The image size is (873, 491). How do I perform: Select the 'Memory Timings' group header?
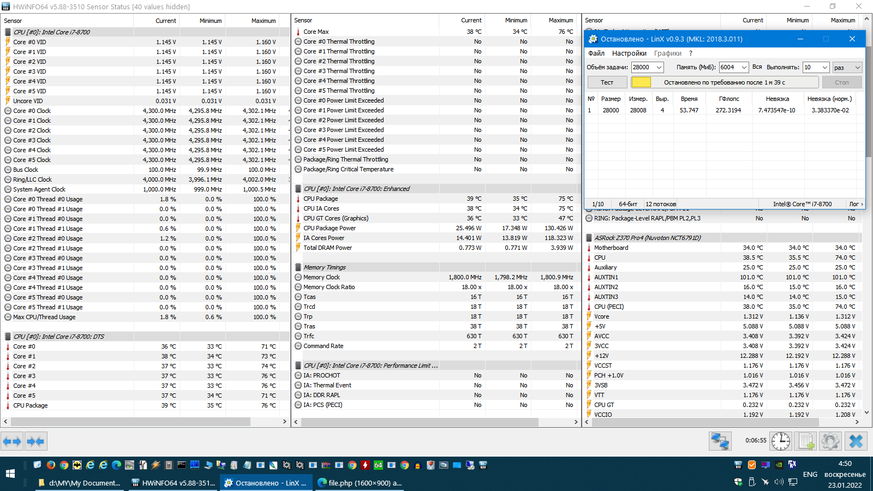click(436, 267)
